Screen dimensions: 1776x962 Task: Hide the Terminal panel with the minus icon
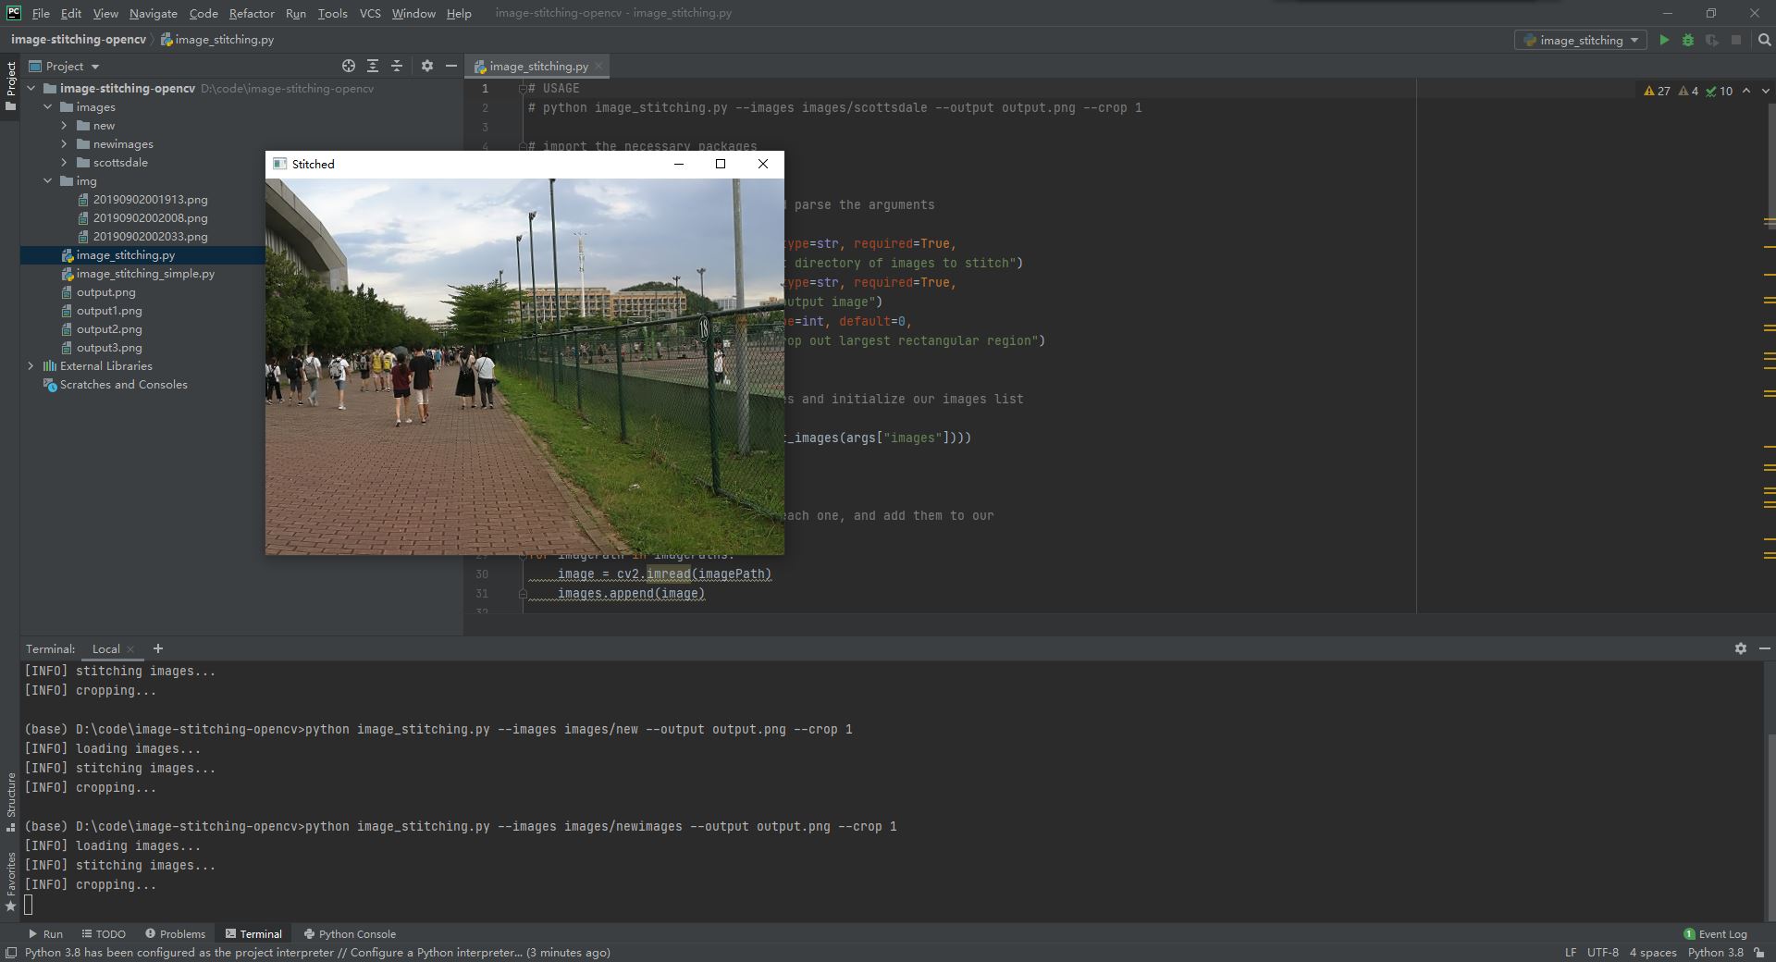click(x=1764, y=648)
